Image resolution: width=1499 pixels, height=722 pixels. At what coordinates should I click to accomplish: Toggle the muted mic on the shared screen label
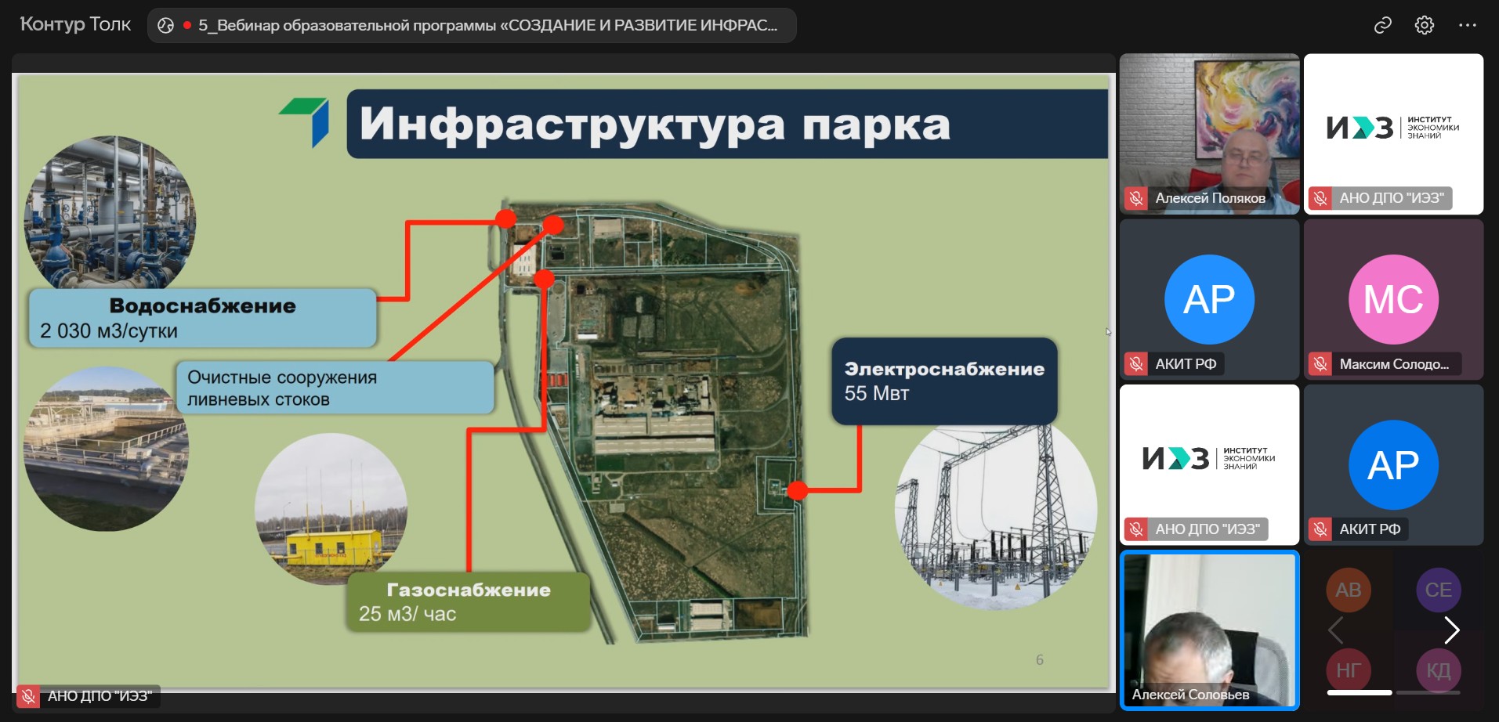28,696
